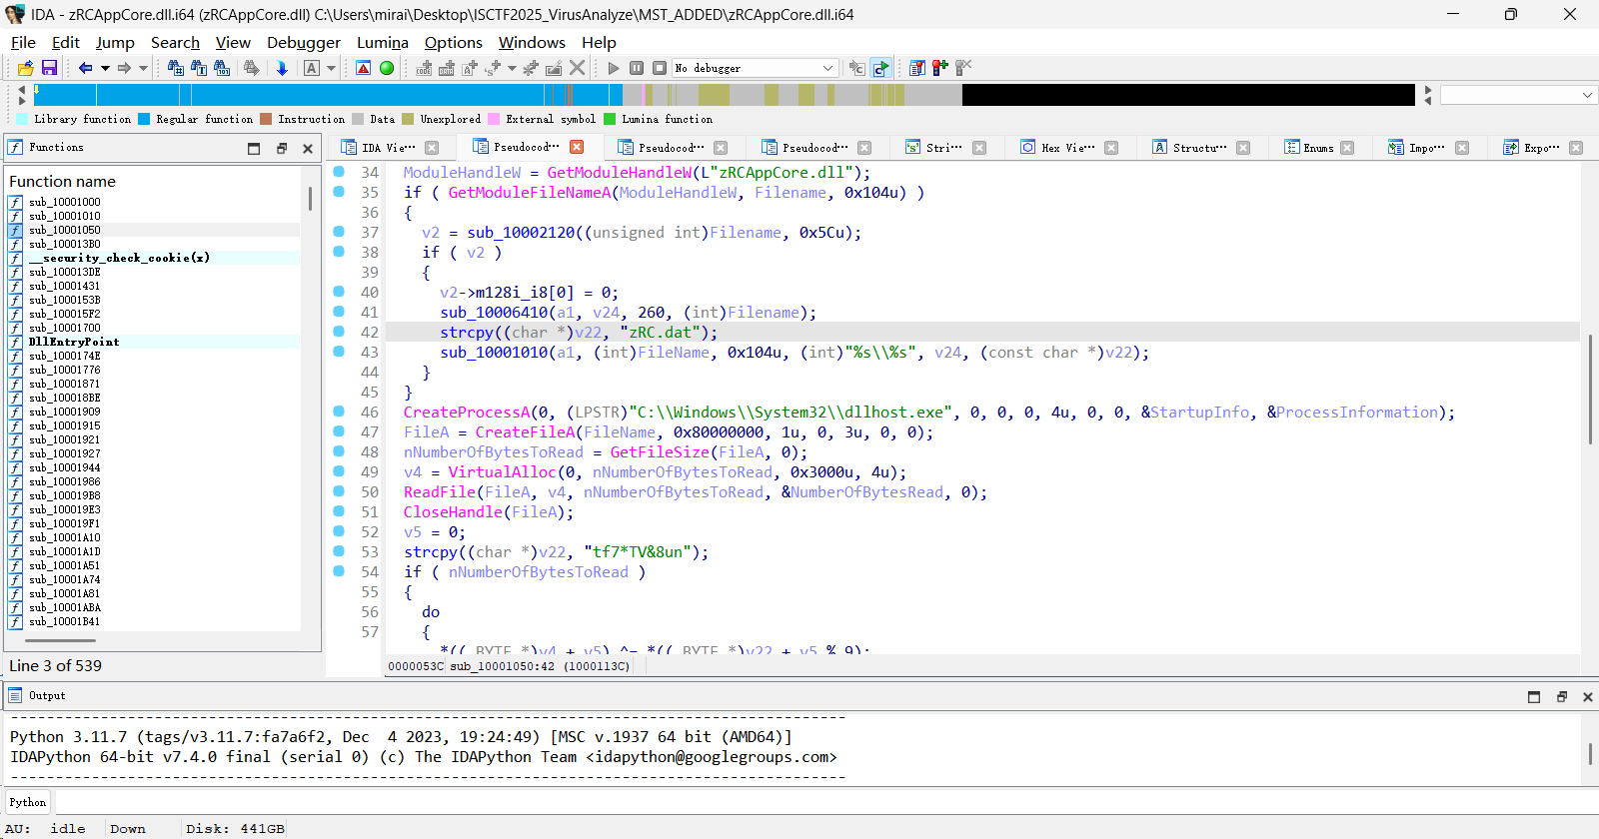Select DllEntryPoint in the functions list
The height and width of the screenshot is (839, 1599).
click(74, 342)
